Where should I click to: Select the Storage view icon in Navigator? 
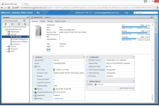coord(19,24)
